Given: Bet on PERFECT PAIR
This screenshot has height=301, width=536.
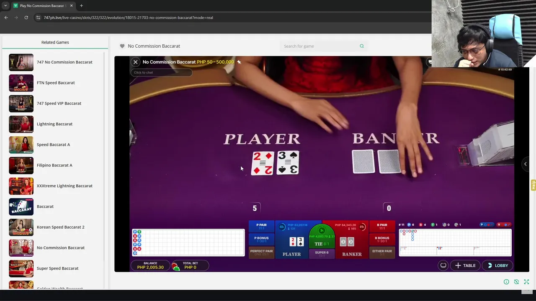Looking at the screenshot, I should click(x=261, y=253).
